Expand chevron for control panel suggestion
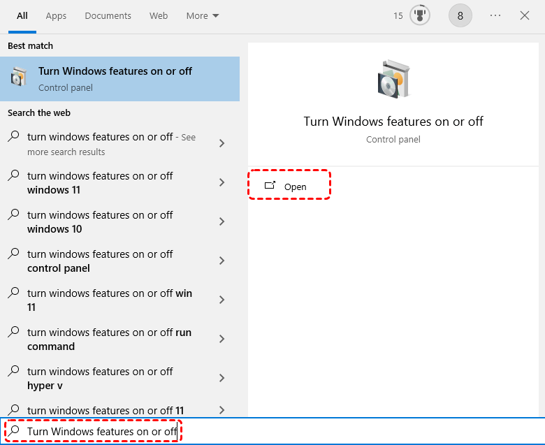Image resolution: width=545 pixels, height=445 pixels. pos(221,261)
